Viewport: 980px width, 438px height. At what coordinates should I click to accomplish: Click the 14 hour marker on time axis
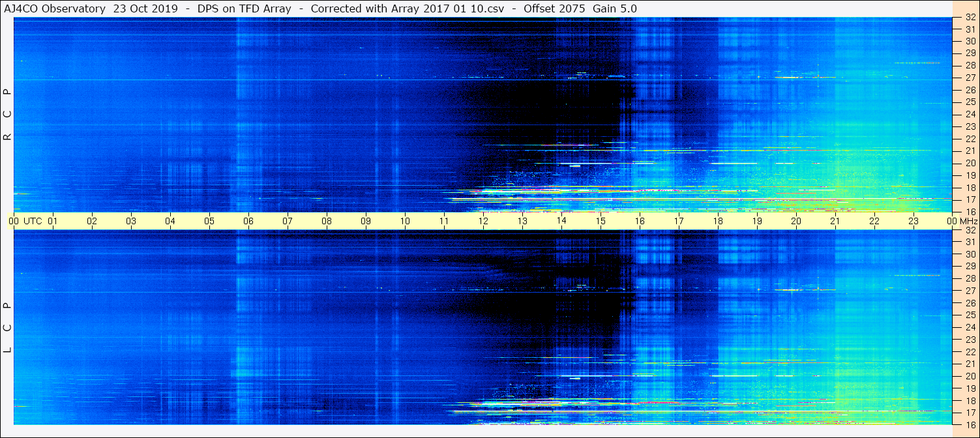tap(561, 221)
